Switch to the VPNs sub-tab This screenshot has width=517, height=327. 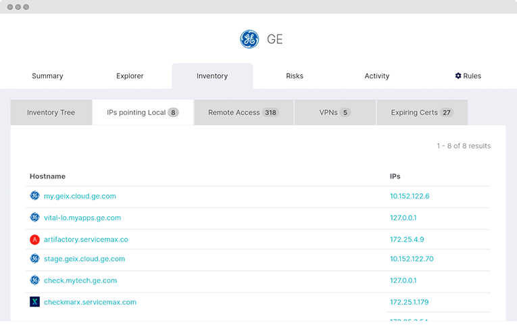[335, 112]
